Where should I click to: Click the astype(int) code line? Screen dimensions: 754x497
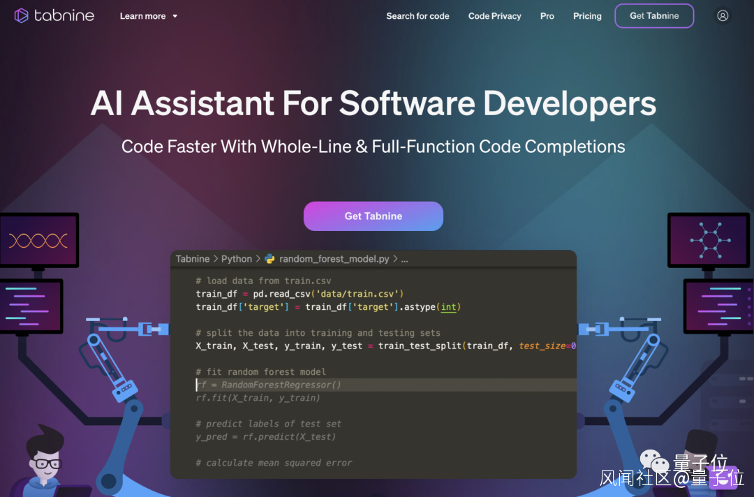tap(328, 306)
